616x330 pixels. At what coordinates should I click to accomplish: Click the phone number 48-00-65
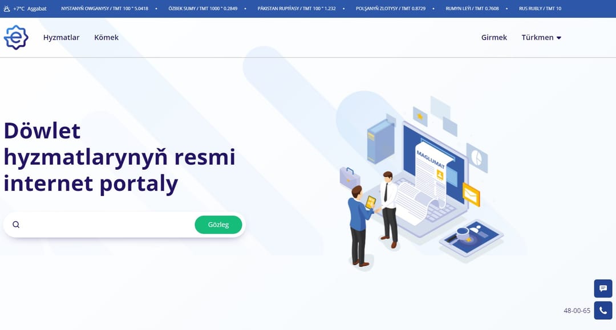click(x=577, y=310)
